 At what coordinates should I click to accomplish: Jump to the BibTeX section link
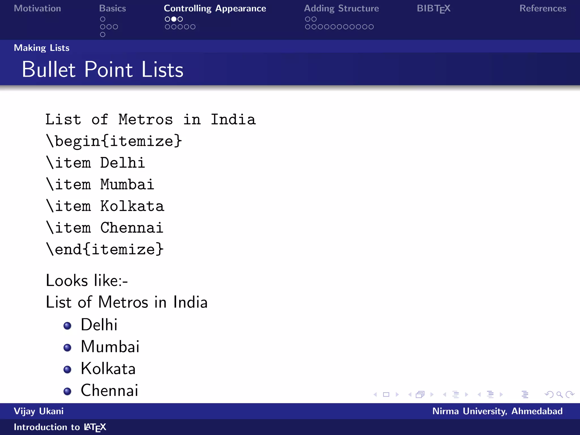(x=433, y=8)
